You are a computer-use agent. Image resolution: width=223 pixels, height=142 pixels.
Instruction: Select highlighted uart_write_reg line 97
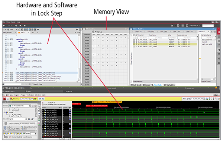pos(47,73)
